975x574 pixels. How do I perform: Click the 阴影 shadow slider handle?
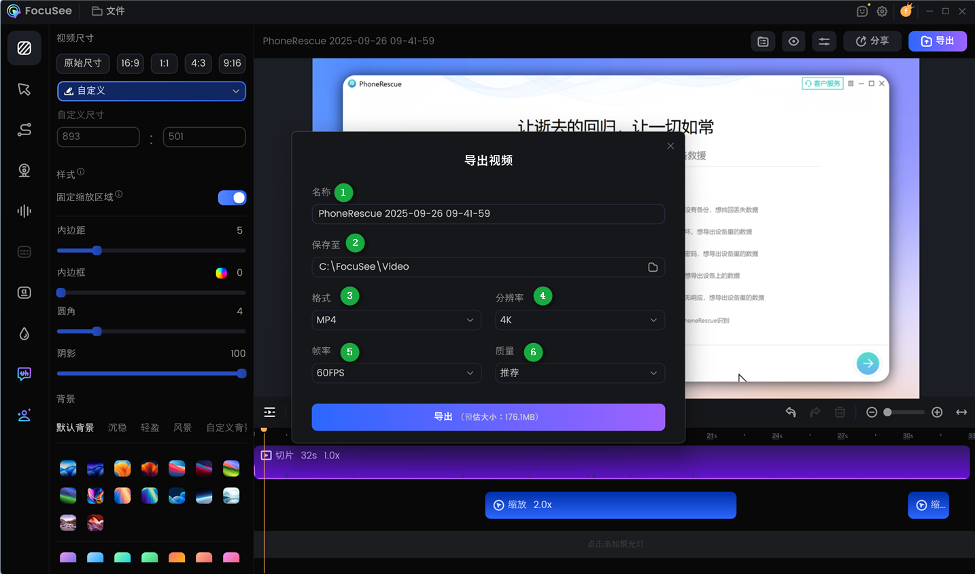pyautogui.click(x=241, y=374)
